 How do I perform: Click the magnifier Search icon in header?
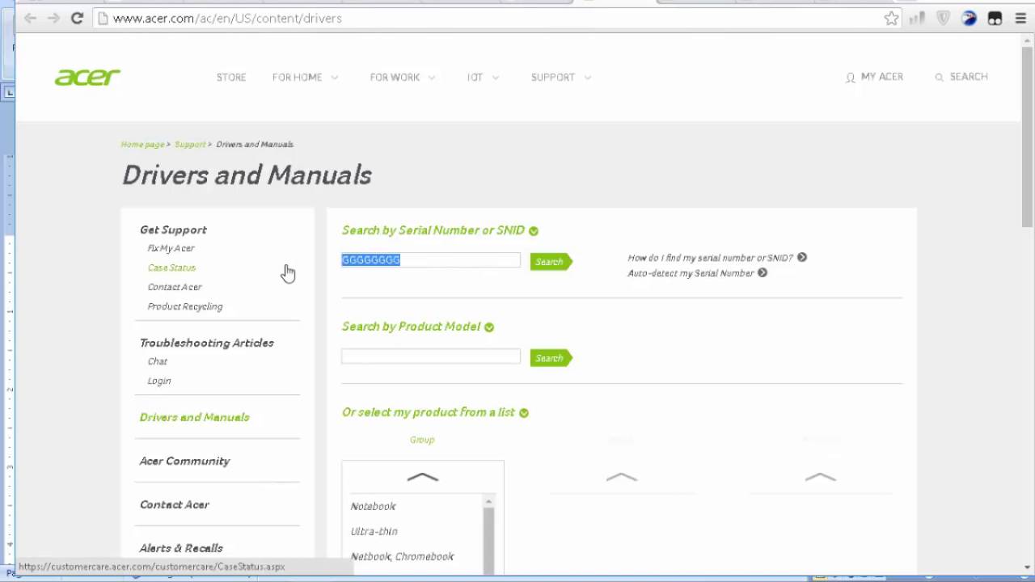pos(939,78)
